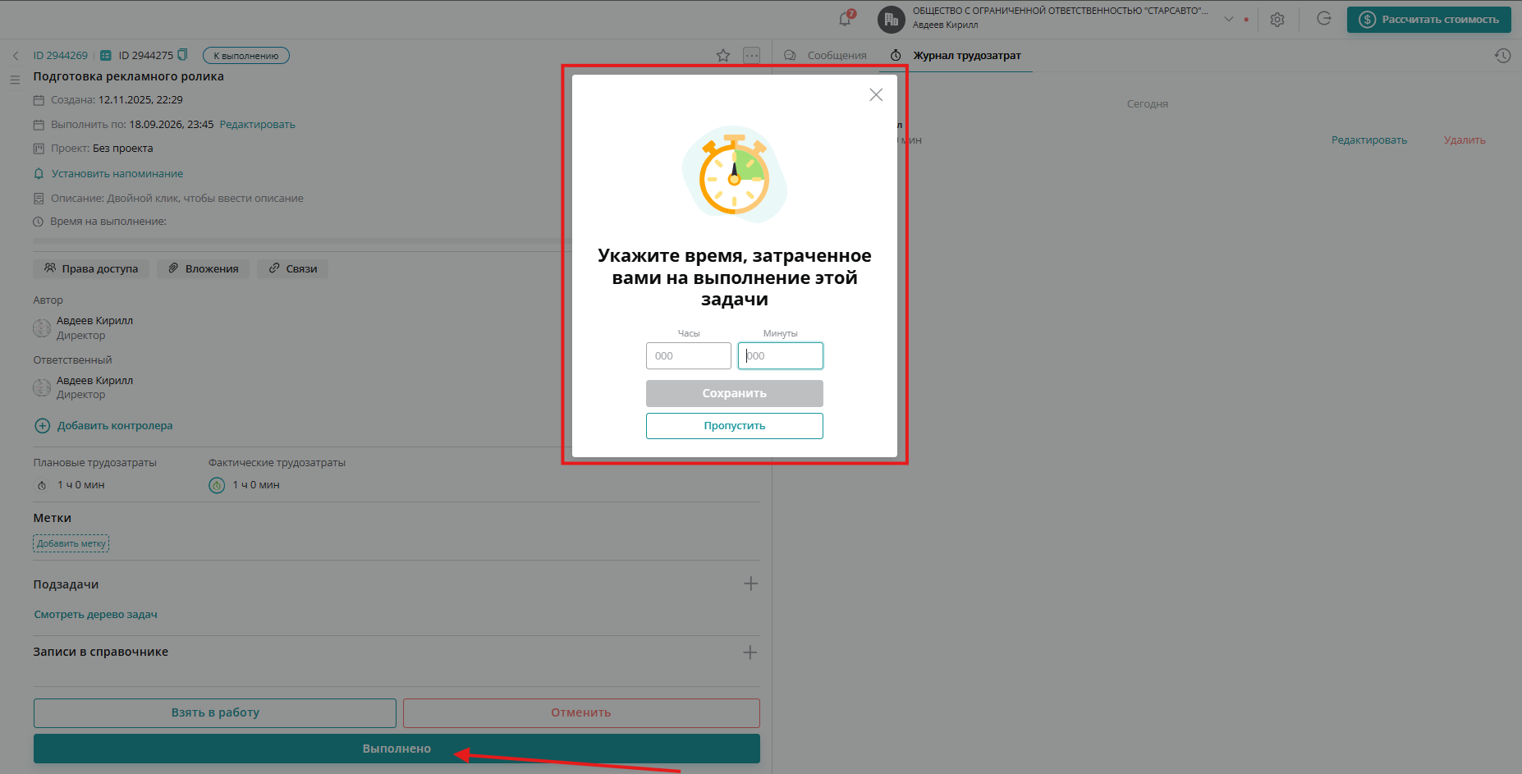
Task: Open the more options ellipsis icon
Action: pyautogui.click(x=751, y=55)
